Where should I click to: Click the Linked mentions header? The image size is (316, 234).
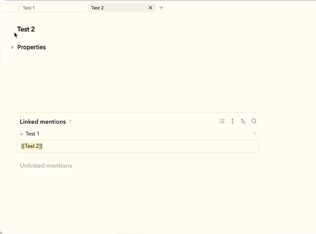(43, 122)
